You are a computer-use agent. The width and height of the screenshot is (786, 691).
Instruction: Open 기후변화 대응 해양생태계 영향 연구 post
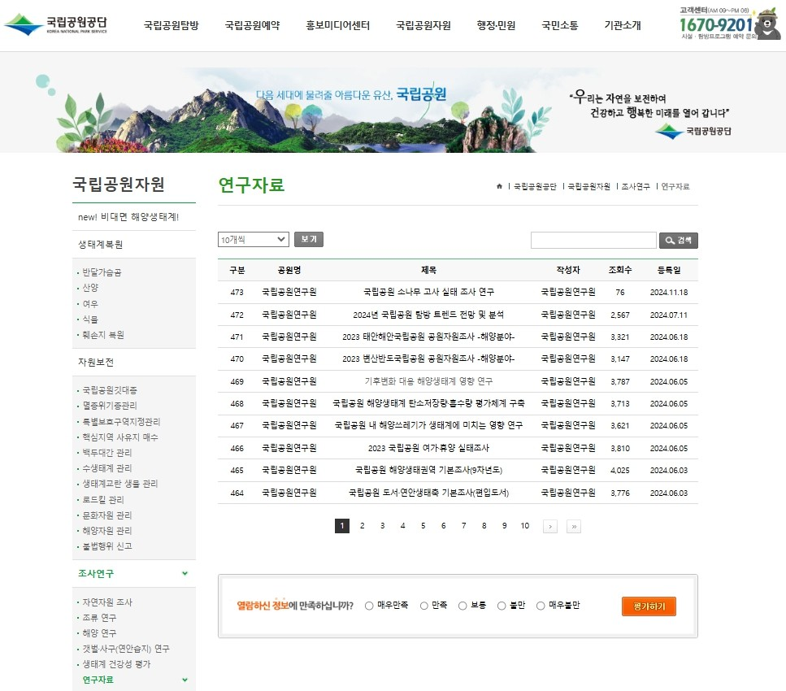pos(428,381)
